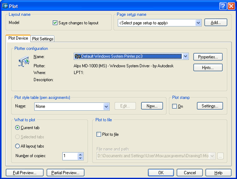Open the Plot style table Name dropdown

[106, 106]
